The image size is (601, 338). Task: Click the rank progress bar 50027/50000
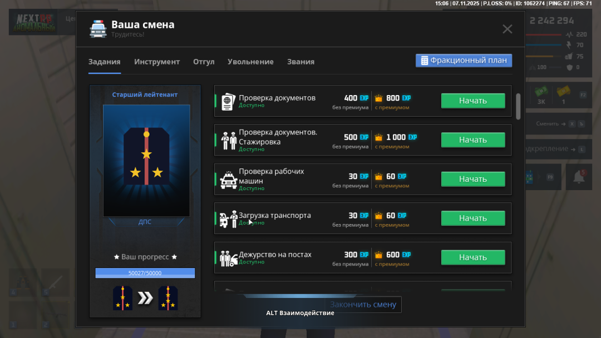pos(145,273)
